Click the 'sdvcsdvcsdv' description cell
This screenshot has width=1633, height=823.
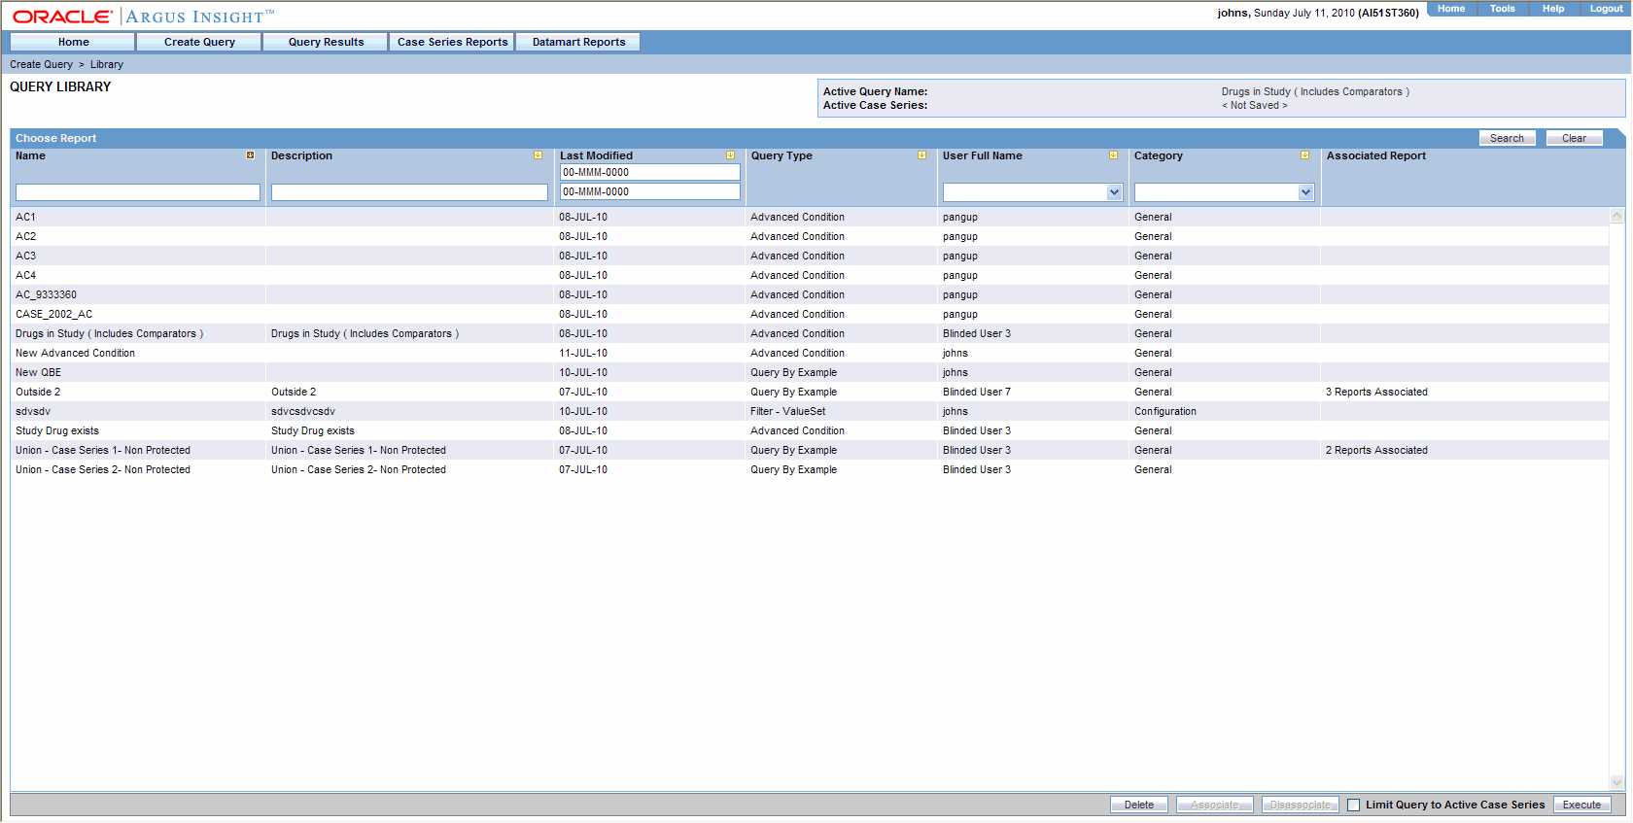pyautogui.click(x=303, y=411)
